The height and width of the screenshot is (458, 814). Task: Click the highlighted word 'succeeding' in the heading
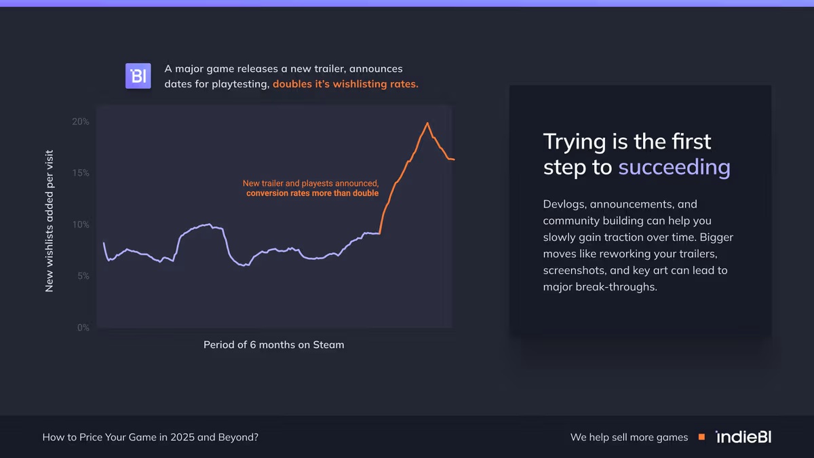pyautogui.click(x=674, y=167)
